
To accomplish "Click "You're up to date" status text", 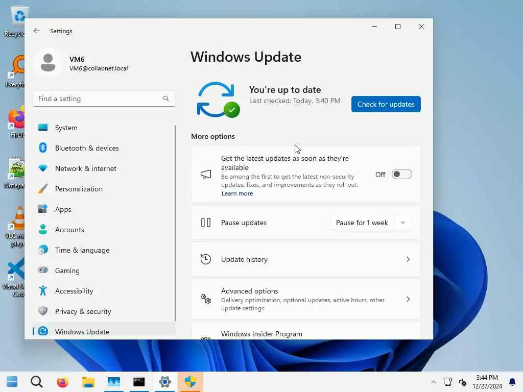I will point(285,90).
